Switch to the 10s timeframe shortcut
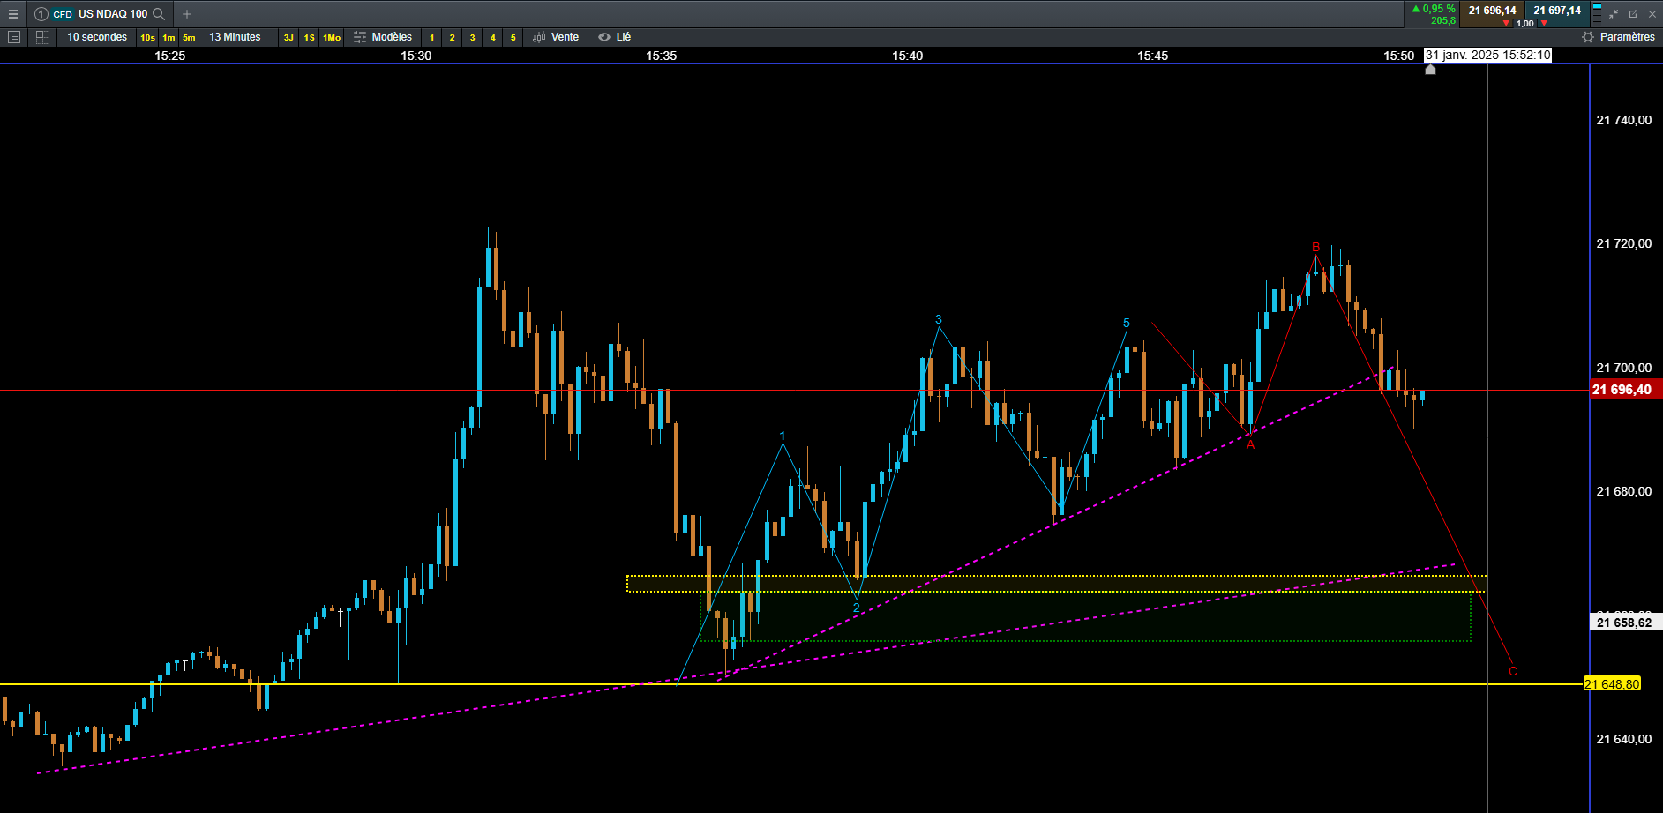 [147, 37]
